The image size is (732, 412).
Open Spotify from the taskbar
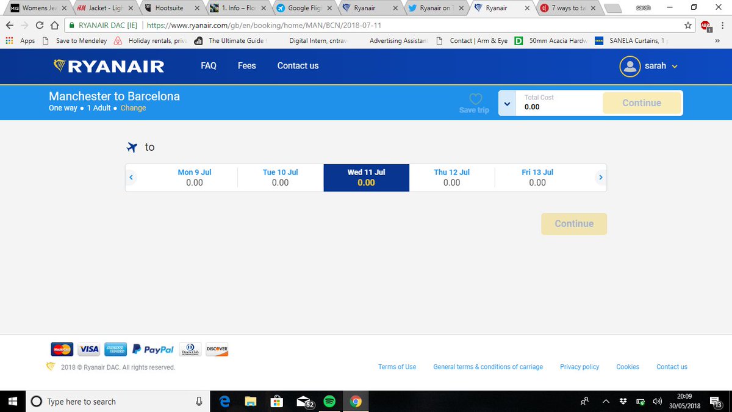tap(329, 401)
